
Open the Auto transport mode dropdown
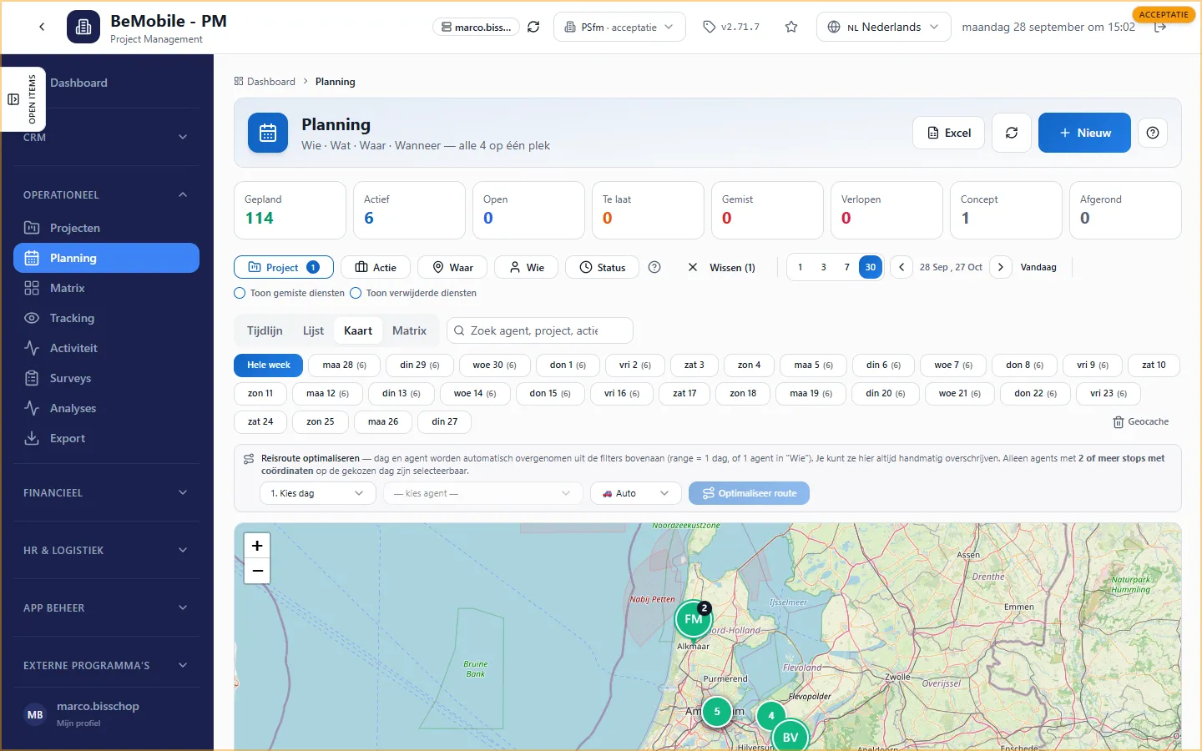pos(636,493)
